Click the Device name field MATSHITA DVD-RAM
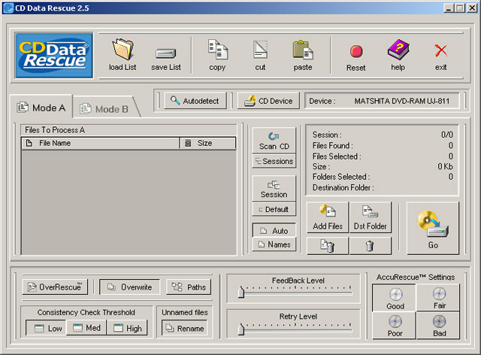Image resolution: width=481 pixels, height=355 pixels. tap(383, 101)
